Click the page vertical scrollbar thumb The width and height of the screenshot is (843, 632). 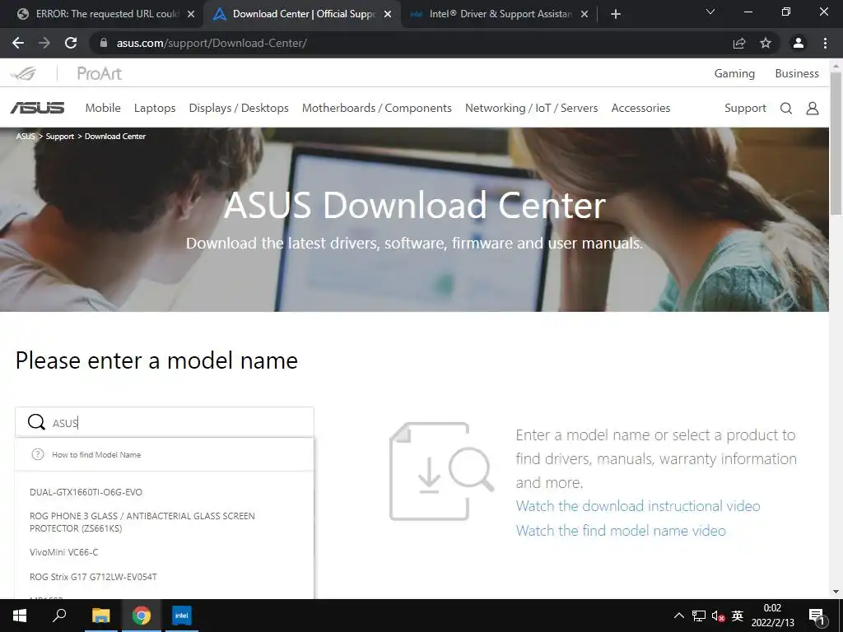(x=836, y=142)
